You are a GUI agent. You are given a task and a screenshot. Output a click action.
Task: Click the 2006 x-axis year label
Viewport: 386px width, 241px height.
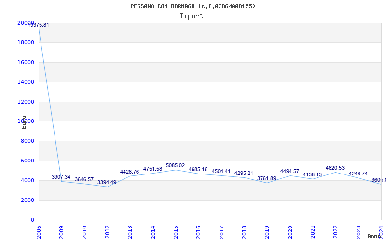pos(39,232)
